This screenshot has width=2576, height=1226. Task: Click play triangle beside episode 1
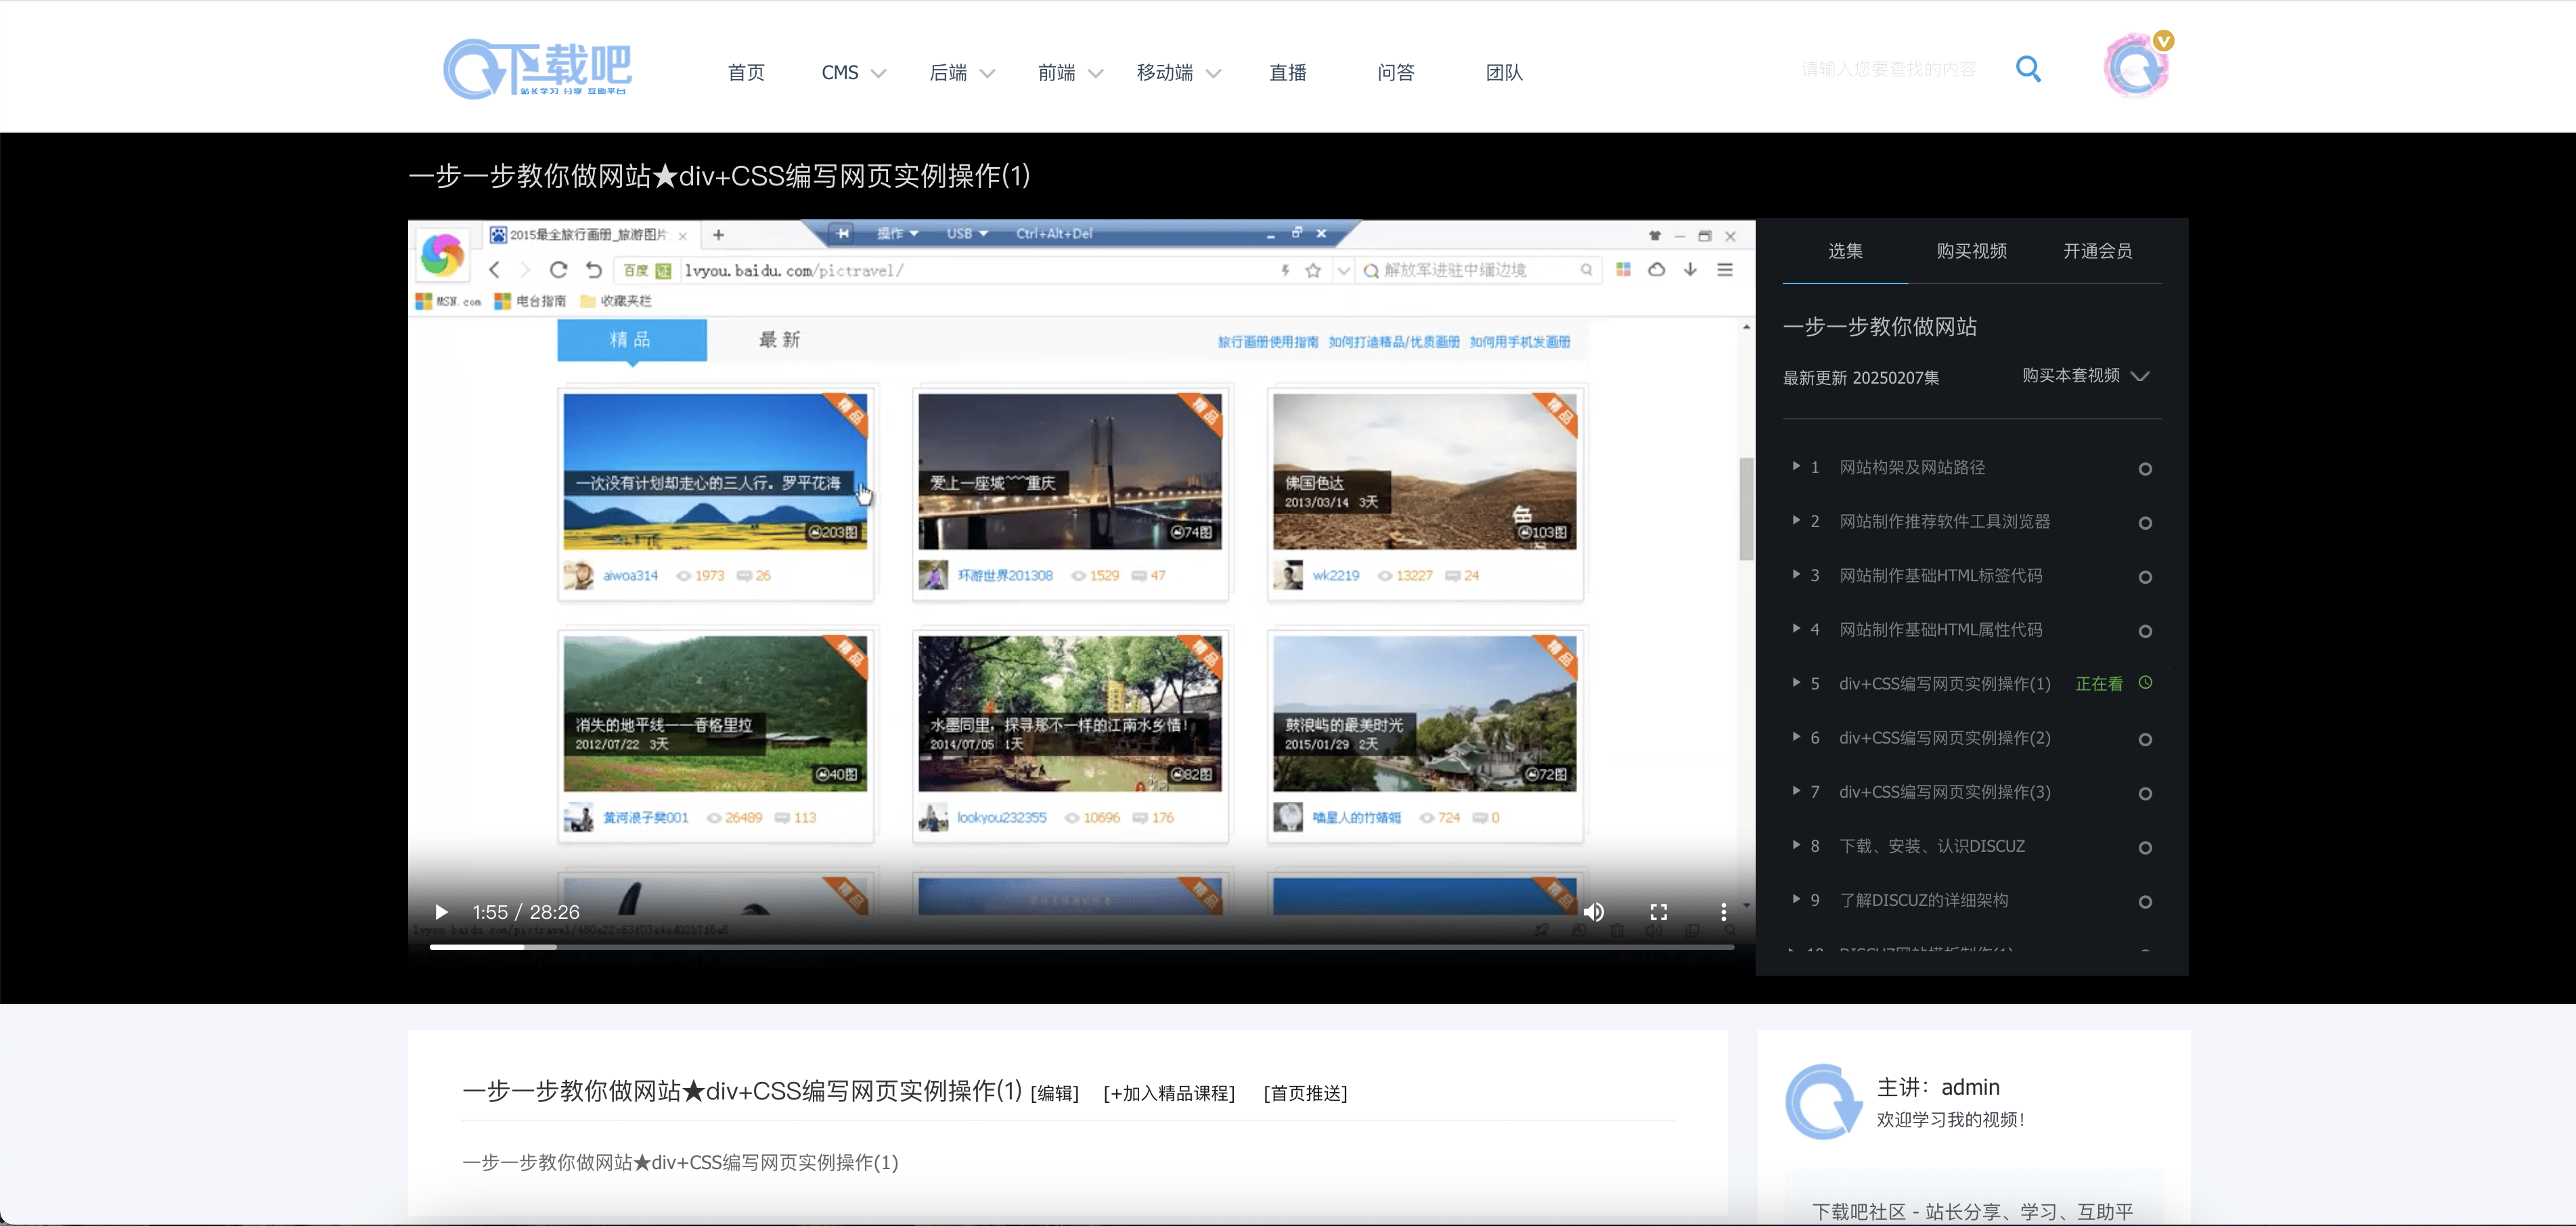[x=1796, y=466]
